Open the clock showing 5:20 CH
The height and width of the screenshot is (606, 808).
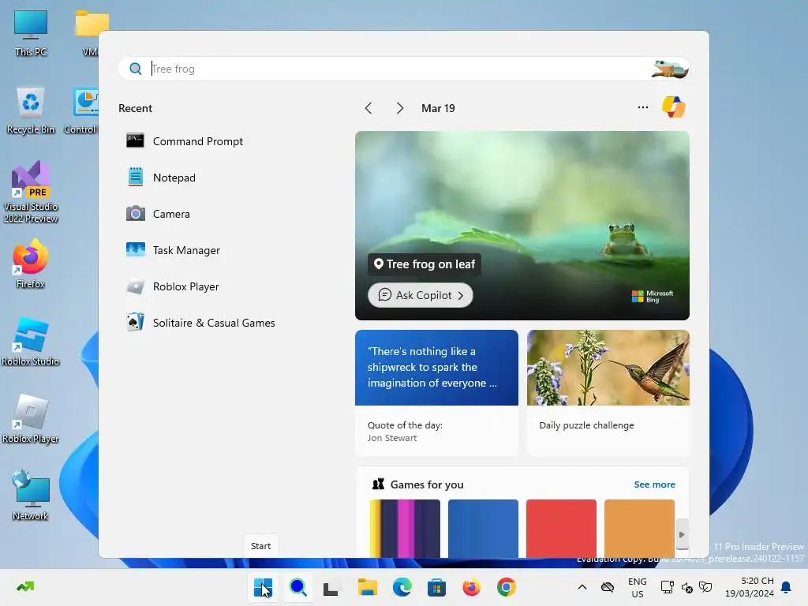click(x=750, y=587)
